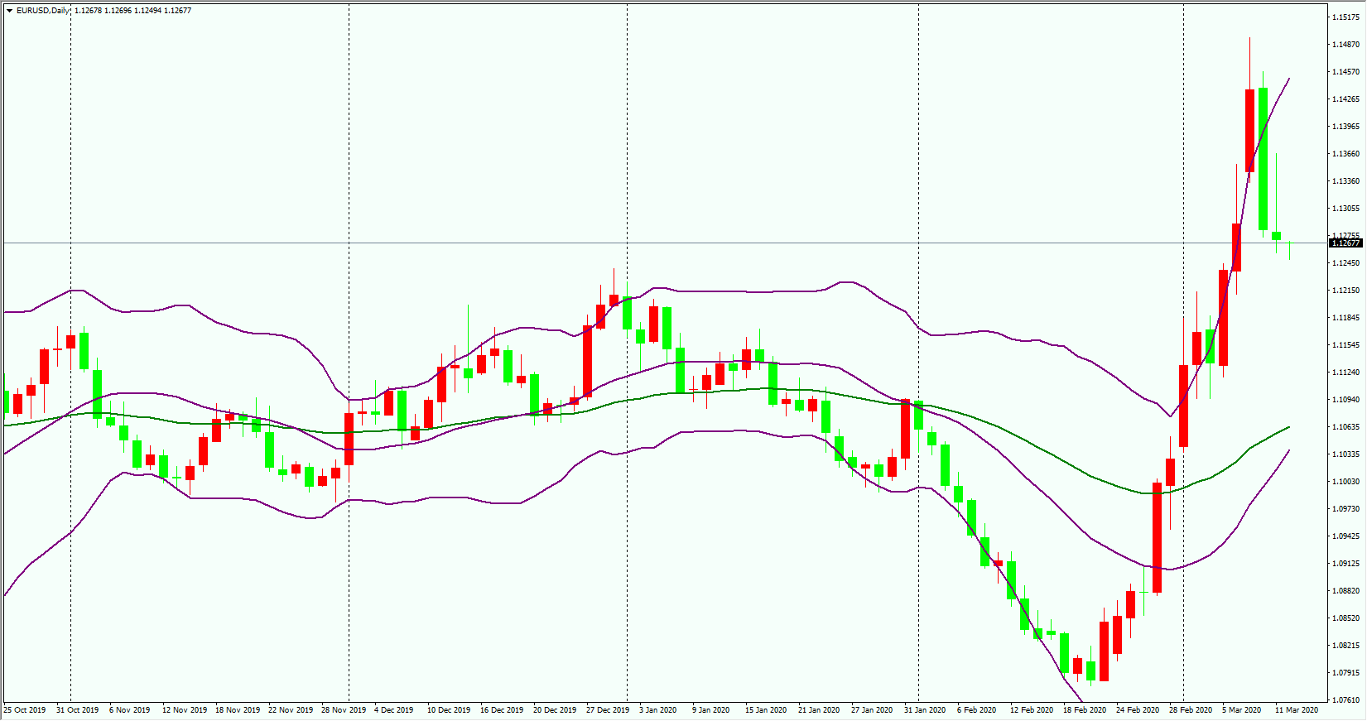Select price level 1.10030 on the axis
1367x721 pixels.
coord(1345,481)
